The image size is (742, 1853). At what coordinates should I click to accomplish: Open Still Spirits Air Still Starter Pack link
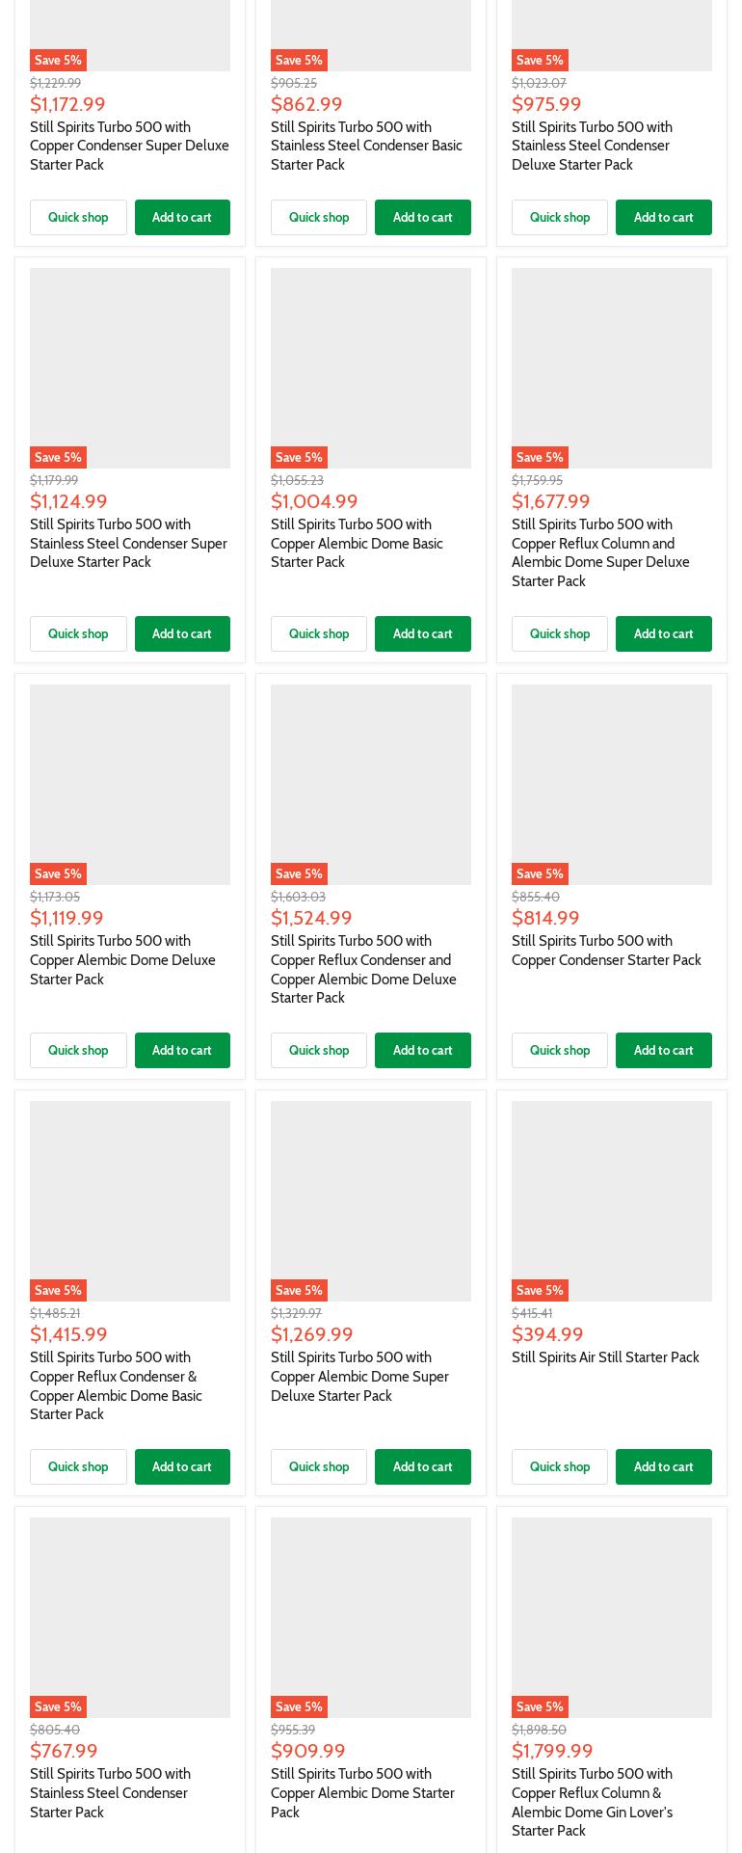tap(605, 1357)
